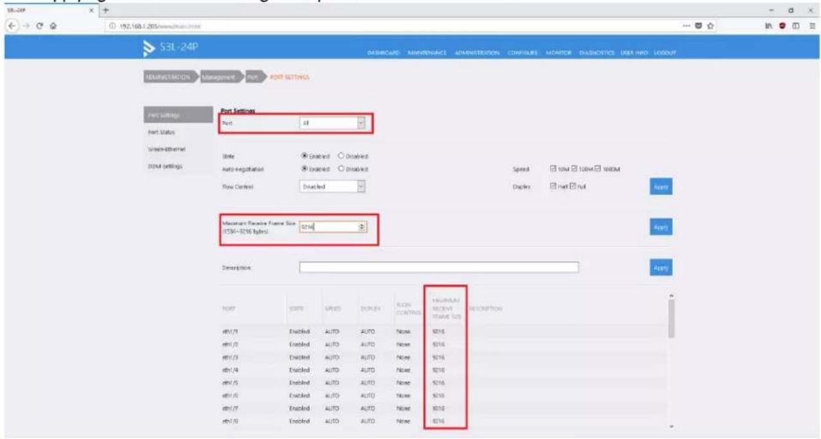This screenshot has width=821, height=439.
Task: Click the STATE column header
Action: [297, 308]
